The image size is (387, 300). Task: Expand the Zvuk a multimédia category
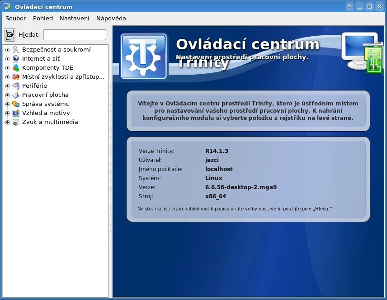pyautogui.click(x=7, y=122)
